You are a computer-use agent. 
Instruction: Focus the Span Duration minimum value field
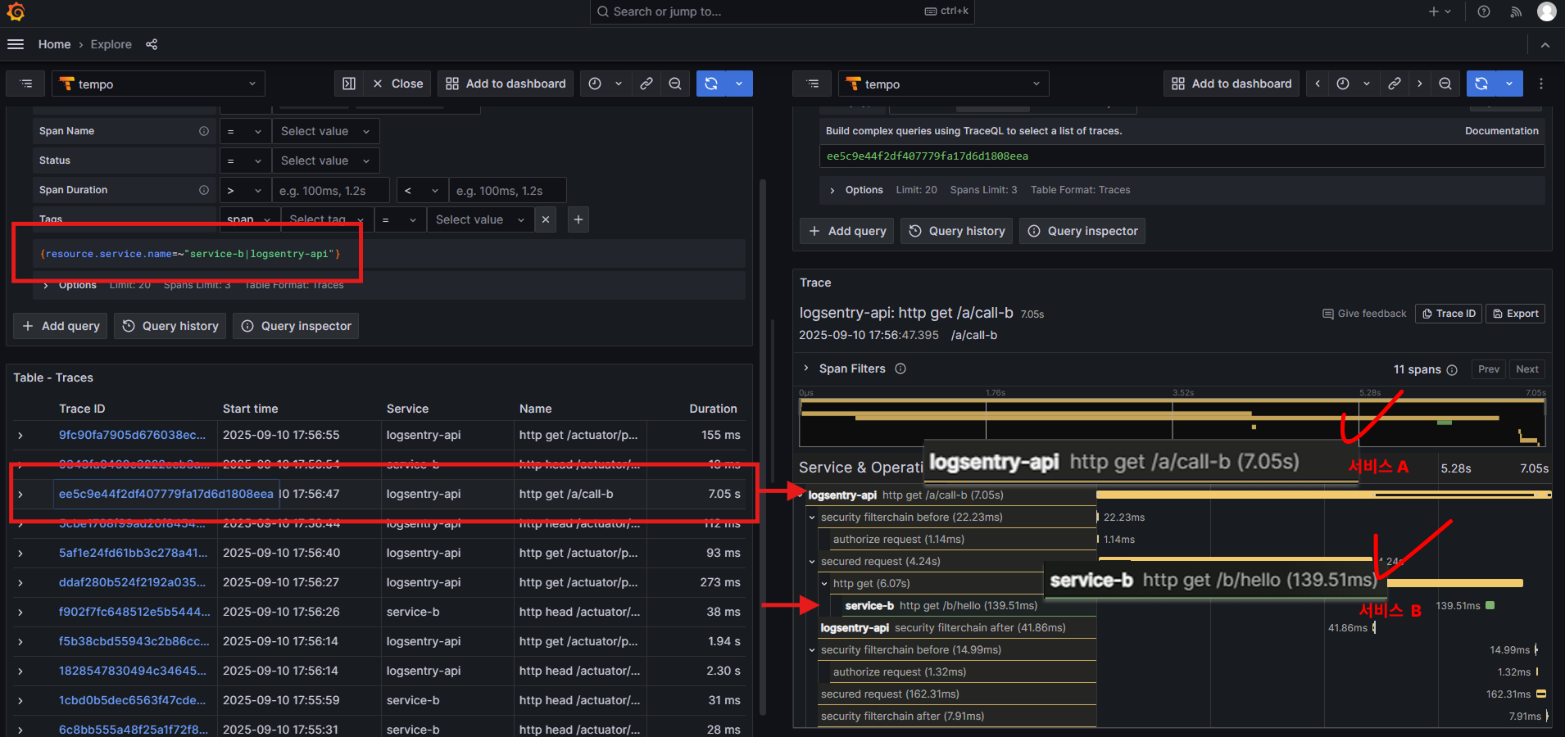coord(331,191)
